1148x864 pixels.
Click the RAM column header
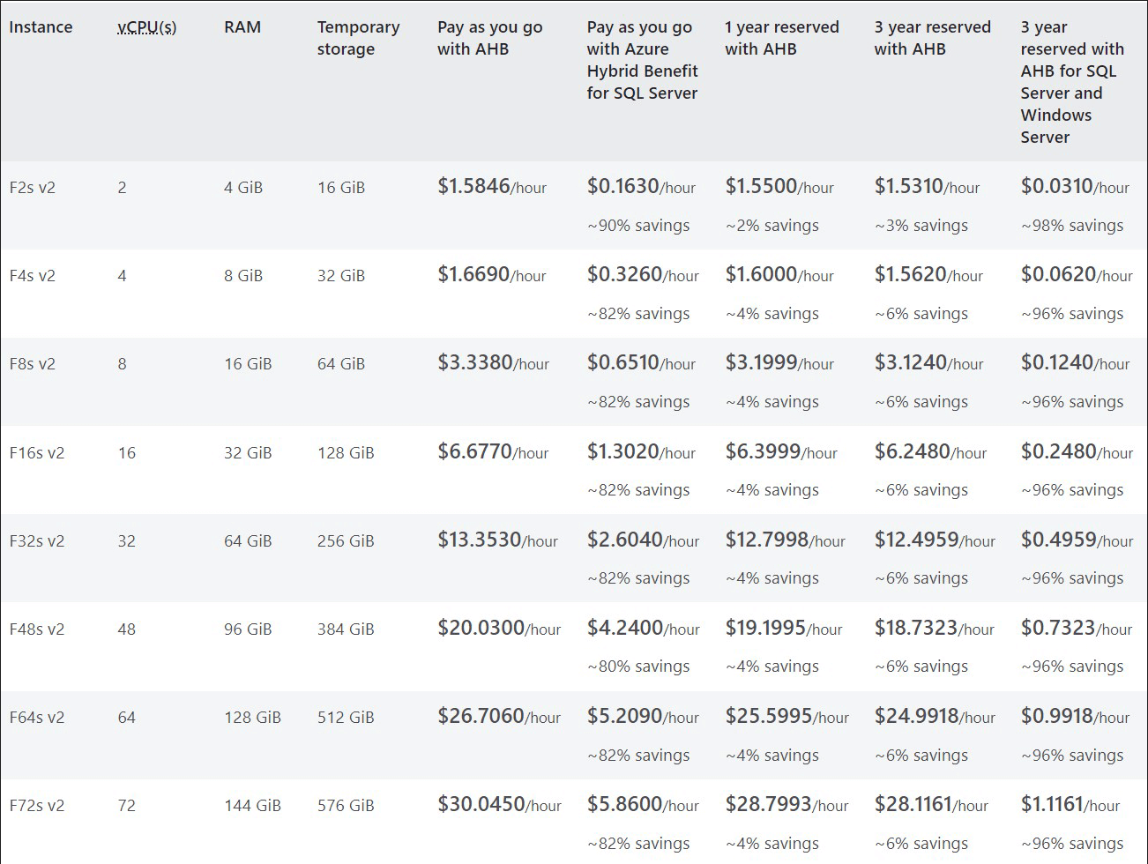(x=242, y=27)
